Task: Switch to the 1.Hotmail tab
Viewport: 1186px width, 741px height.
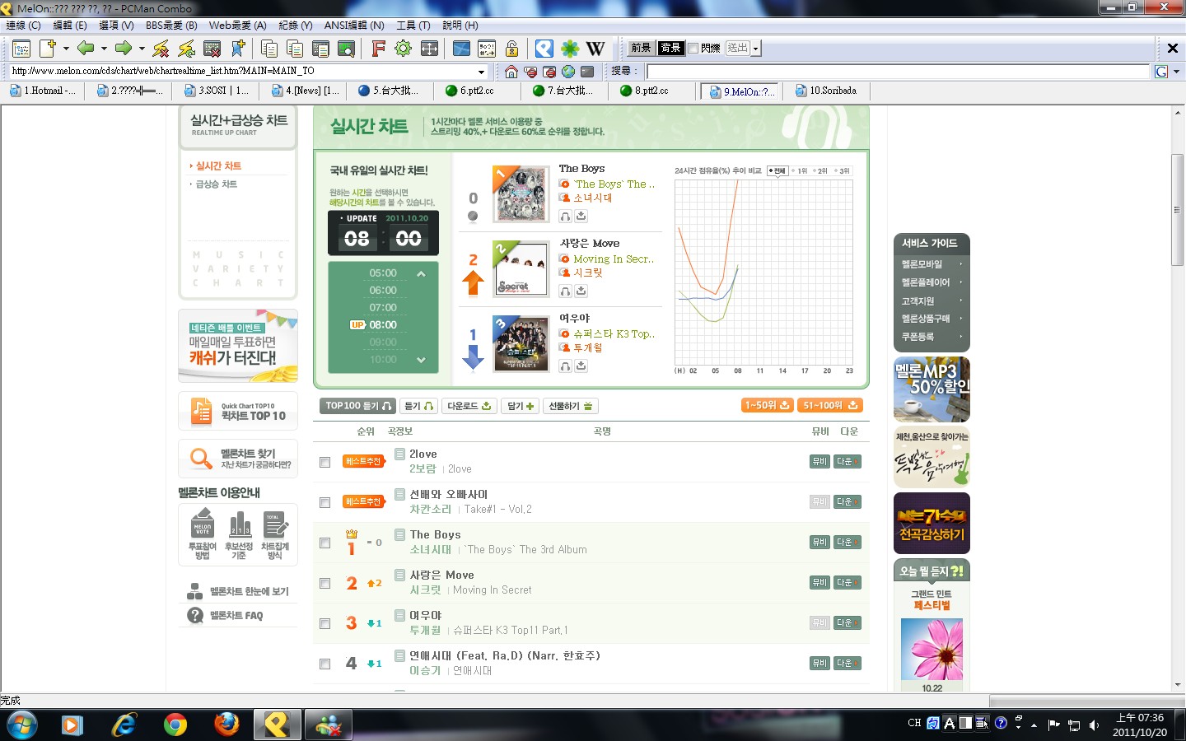Action: tap(44, 91)
